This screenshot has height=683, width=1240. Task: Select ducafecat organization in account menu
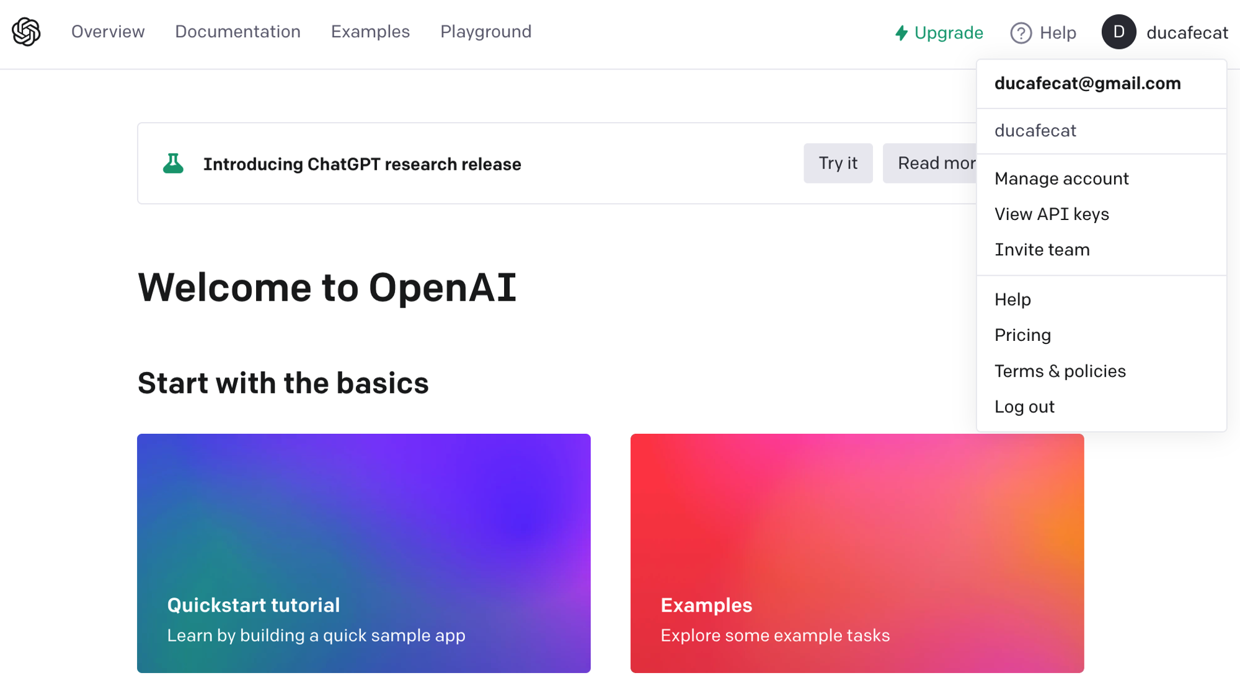(x=1101, y=131)
